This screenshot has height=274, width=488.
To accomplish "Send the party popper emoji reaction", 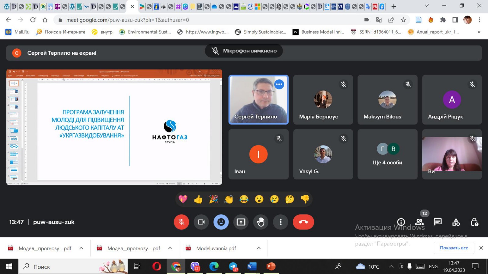I will pos(213,199).
